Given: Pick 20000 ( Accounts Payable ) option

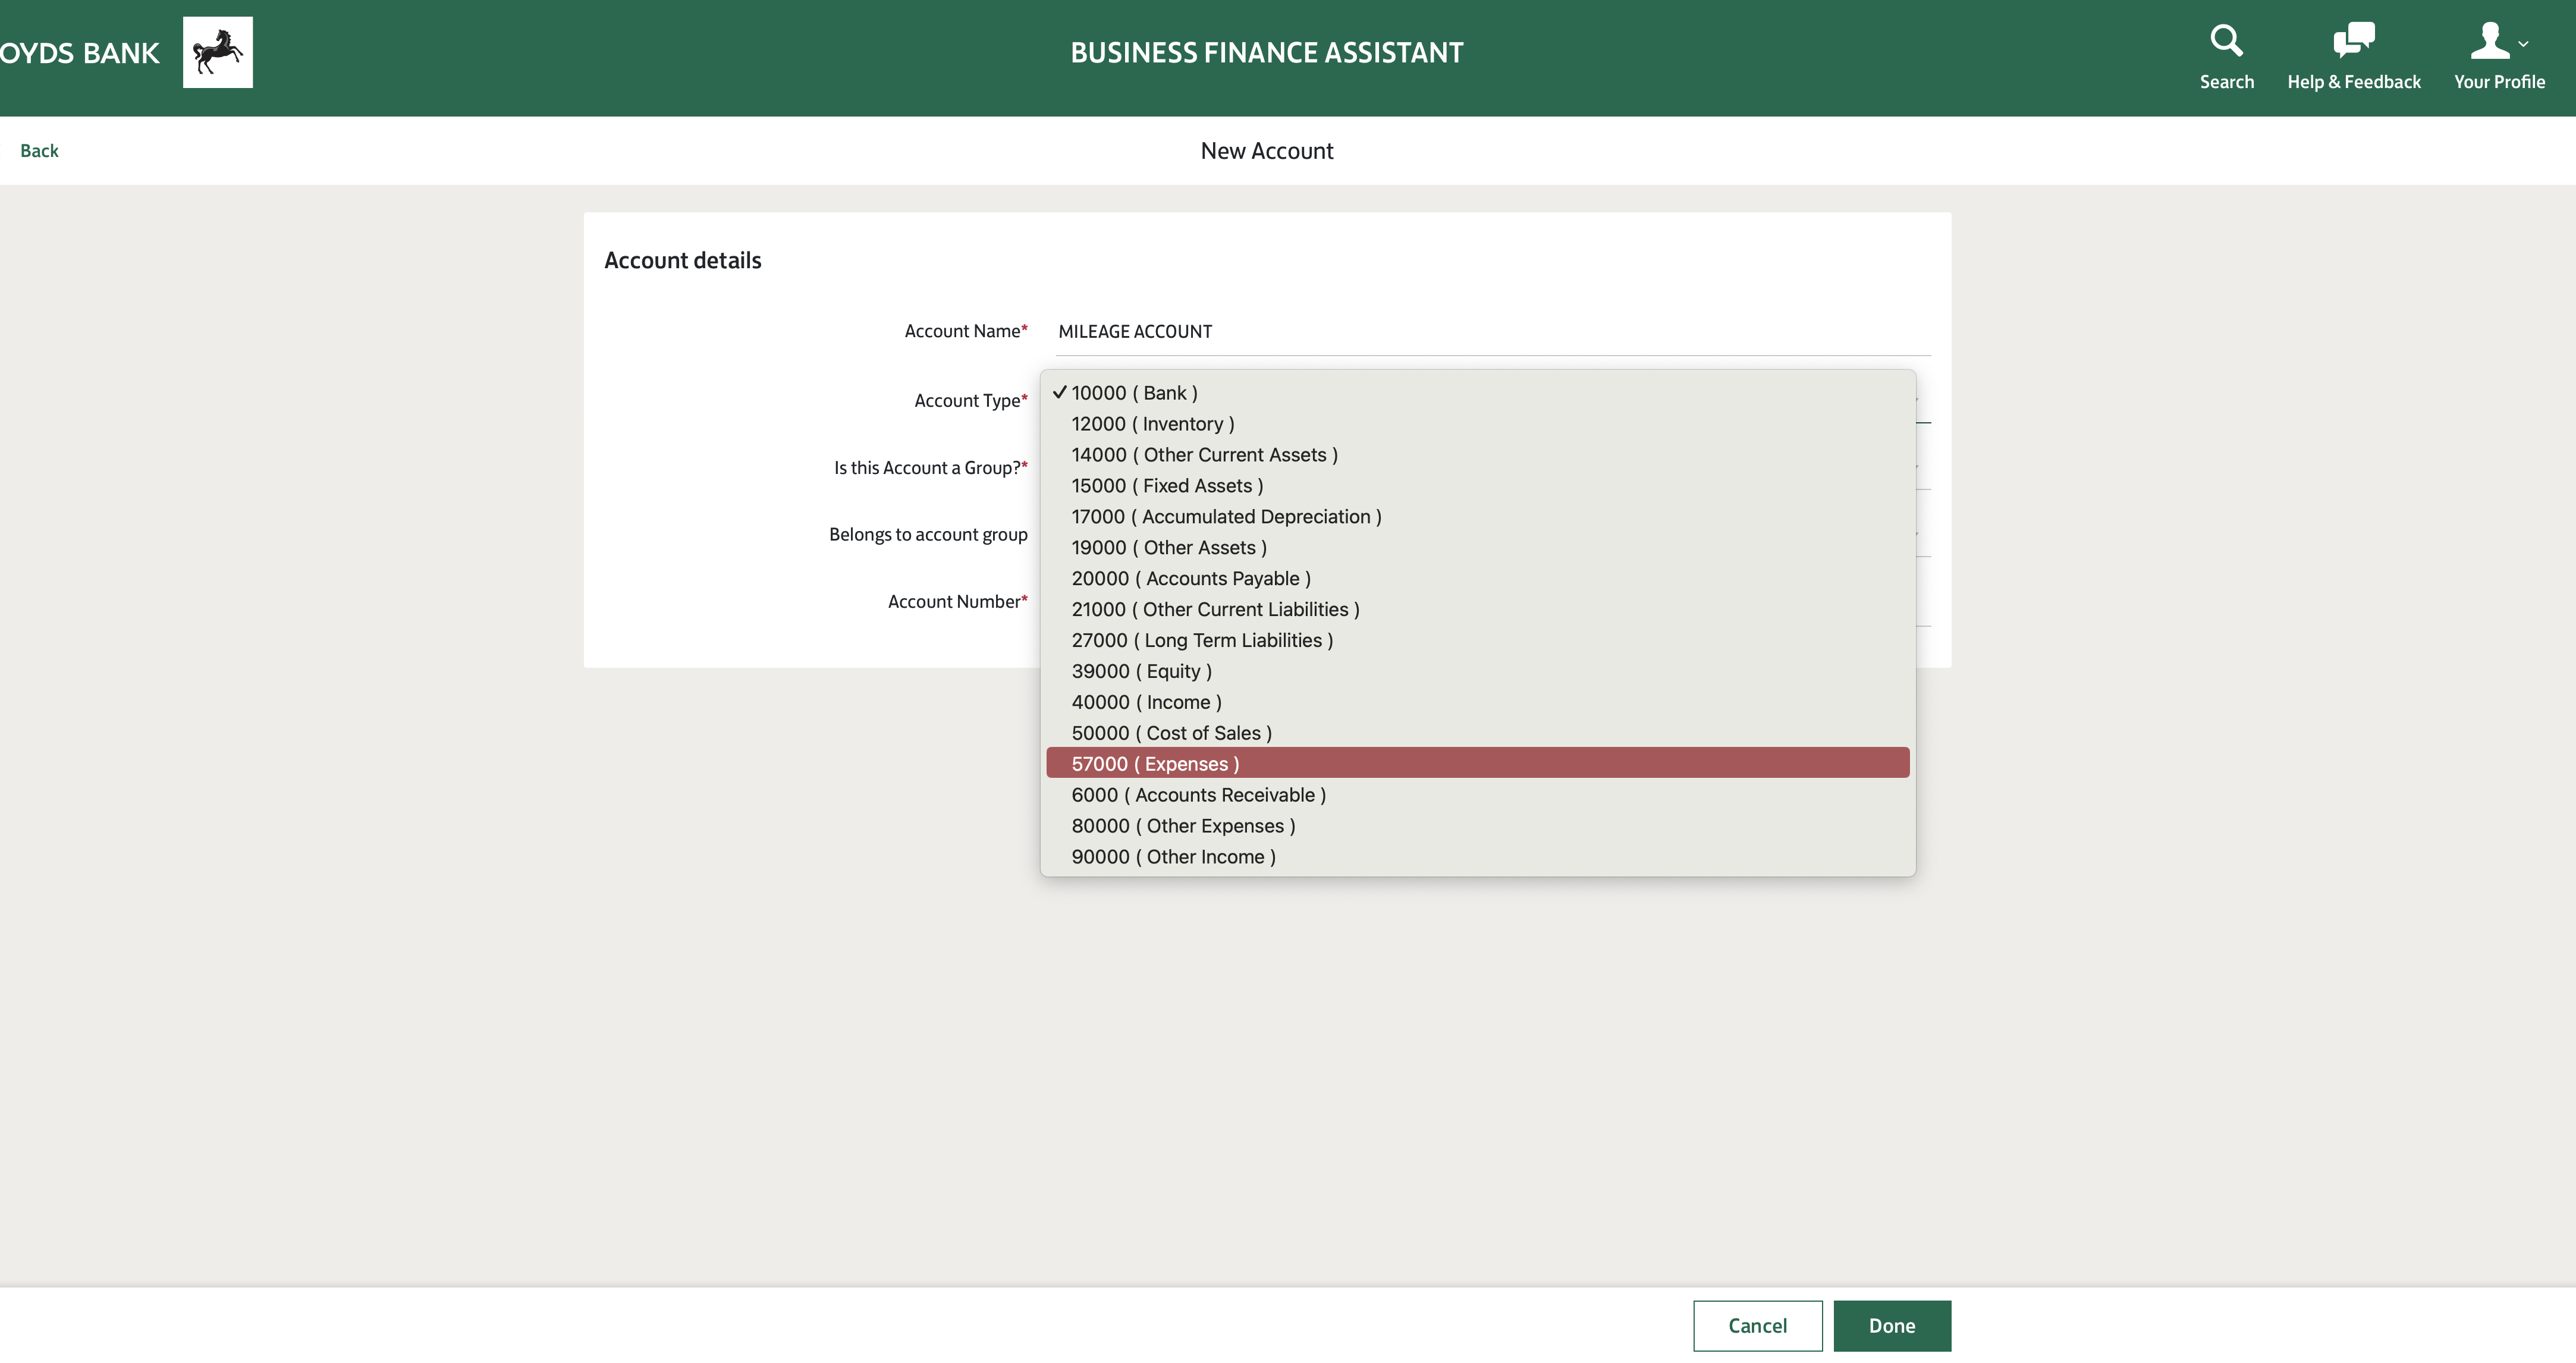Looking at the screenshot, I should [x=1478, y=579].
